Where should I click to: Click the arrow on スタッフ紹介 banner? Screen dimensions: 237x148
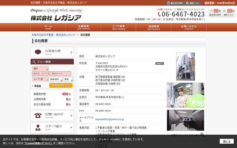click(x=71, y=128)
